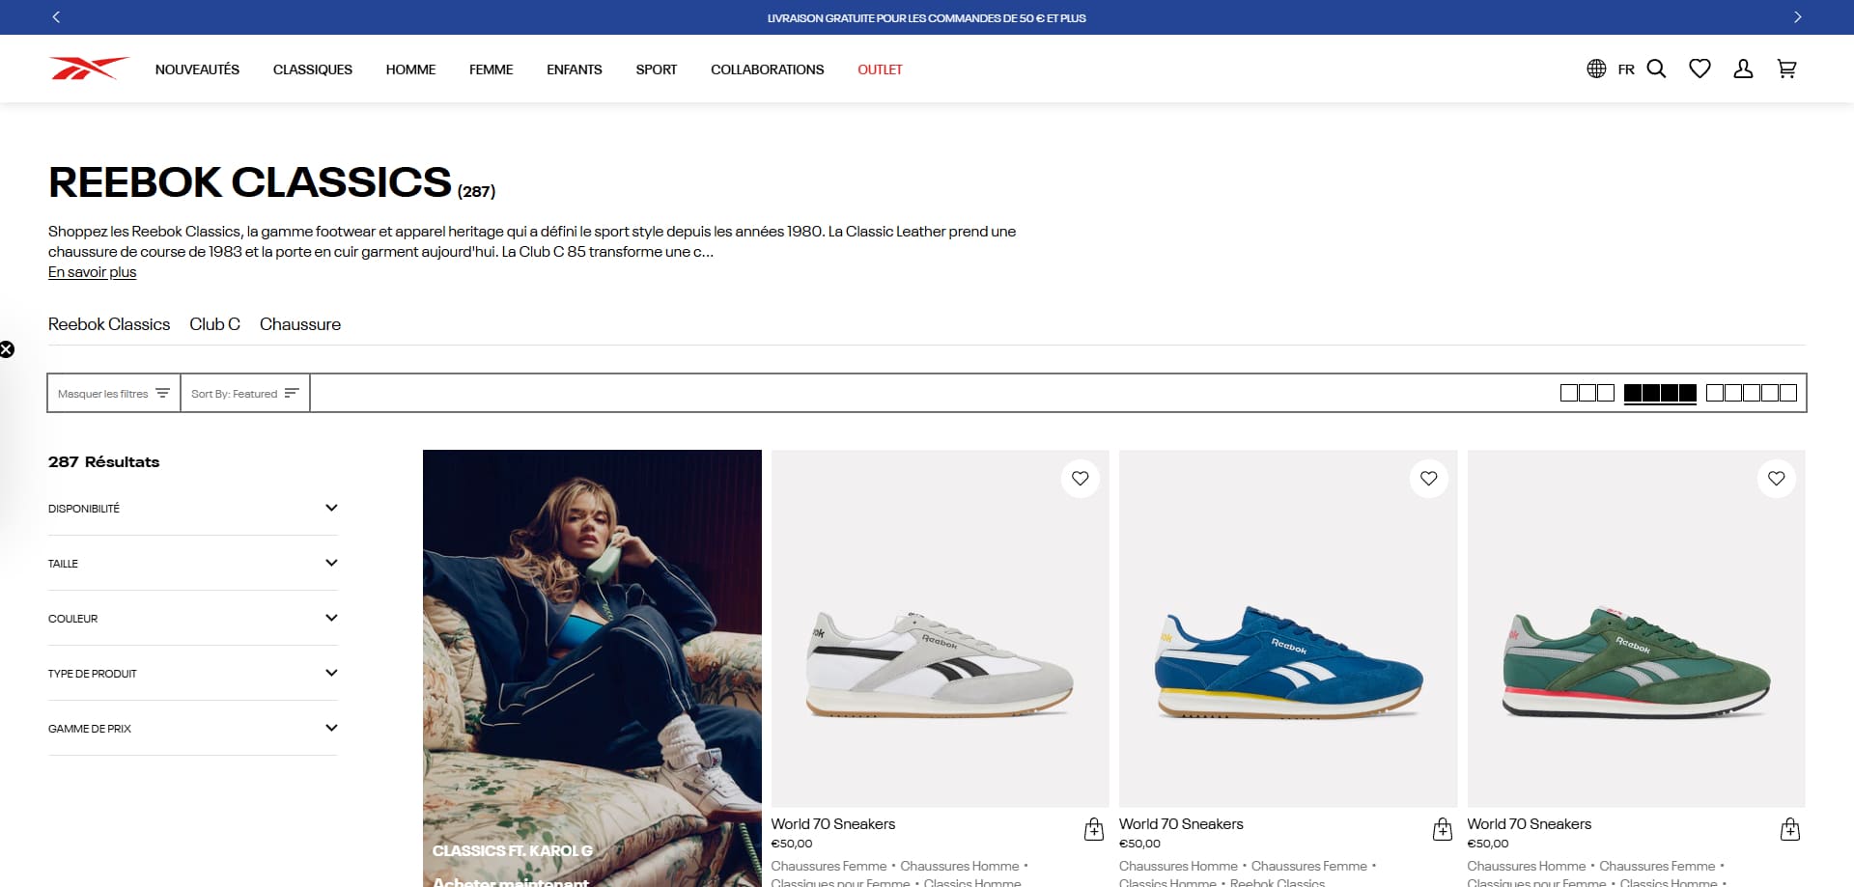The width and height of the screenshot is (1854, 887).
Task: Show previous announcement banner arrow
Action: point(56,17)
